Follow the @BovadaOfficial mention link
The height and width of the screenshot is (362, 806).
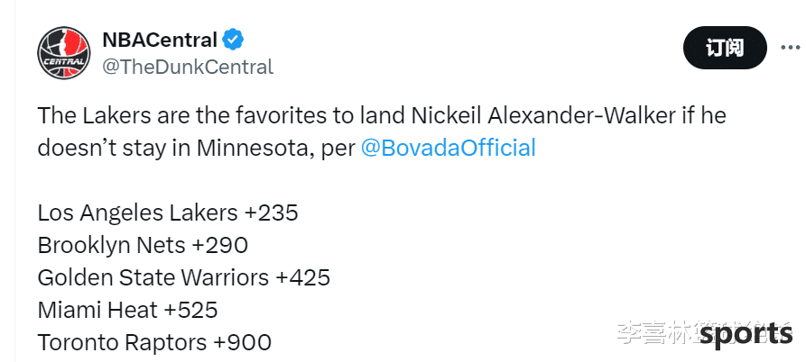(449, 148)
